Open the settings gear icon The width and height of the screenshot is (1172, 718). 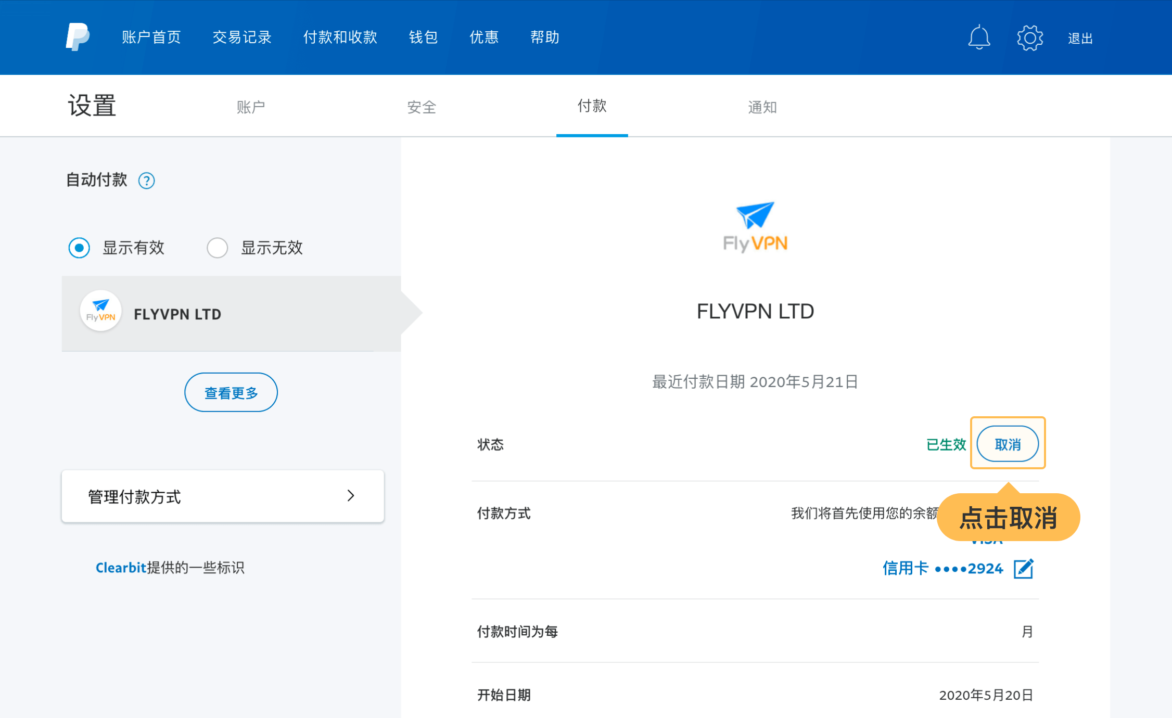point(1030,37)
